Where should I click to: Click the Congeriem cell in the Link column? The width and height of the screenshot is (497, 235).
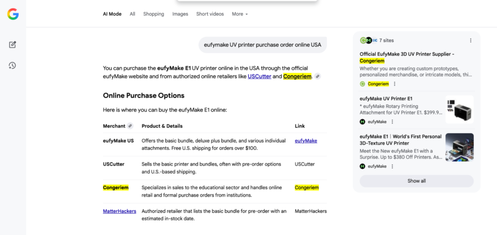[307, 188]
